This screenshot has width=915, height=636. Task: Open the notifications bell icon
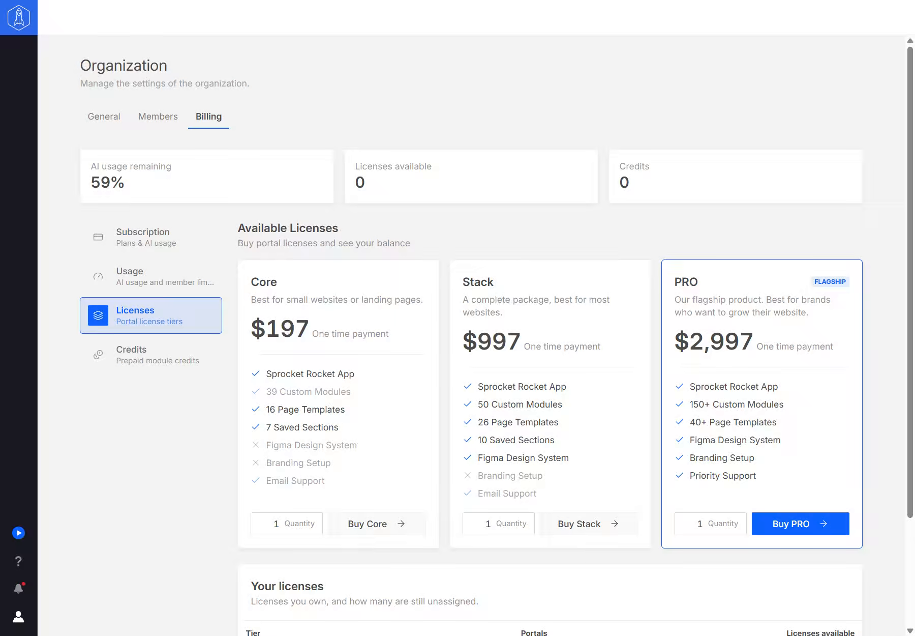[x=19, y=588]
